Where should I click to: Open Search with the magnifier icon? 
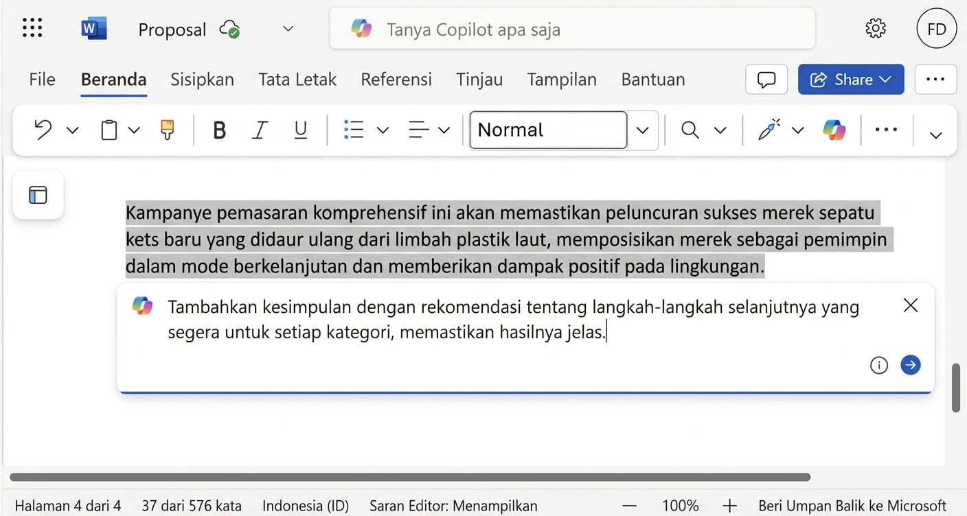(690, 130)
